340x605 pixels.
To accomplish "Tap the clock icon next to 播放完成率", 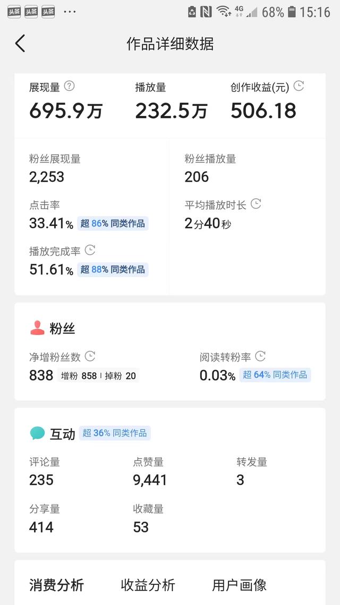I will click(90, 250).
